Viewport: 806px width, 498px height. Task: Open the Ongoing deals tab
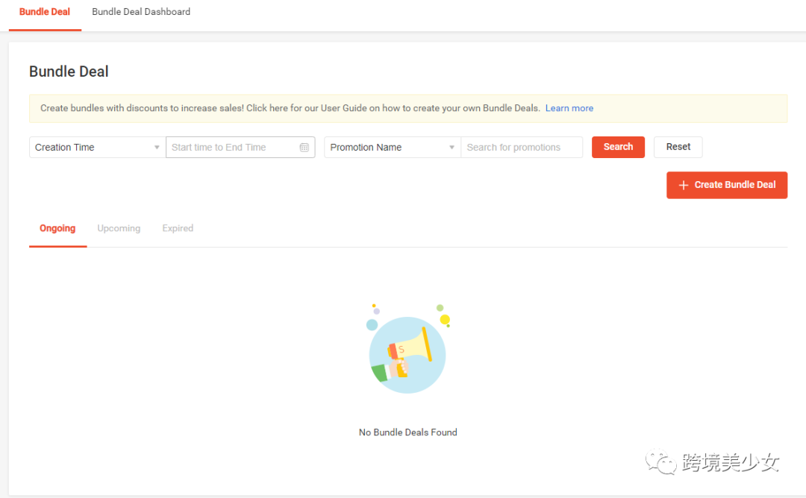pos(57,228)
